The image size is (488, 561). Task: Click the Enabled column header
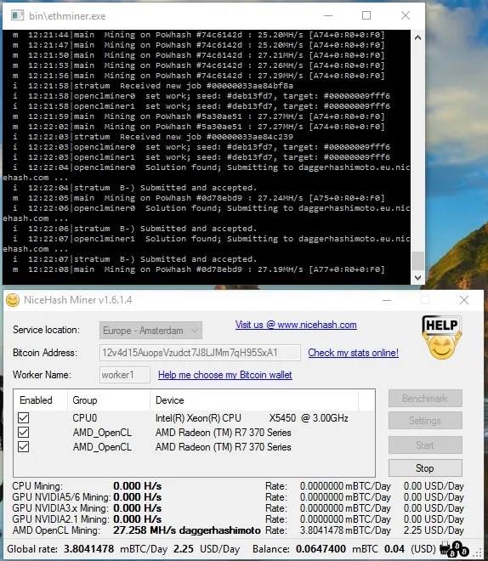click(x=36, y=400)
